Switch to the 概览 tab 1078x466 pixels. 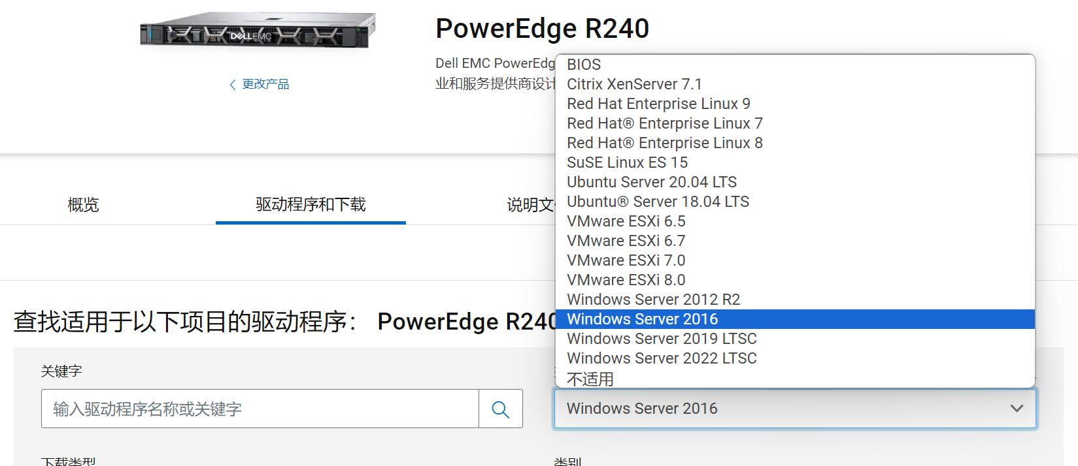[82, 205]
